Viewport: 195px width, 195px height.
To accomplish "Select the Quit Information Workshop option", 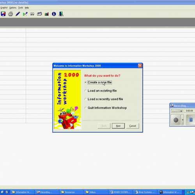I will click(106, 108).
